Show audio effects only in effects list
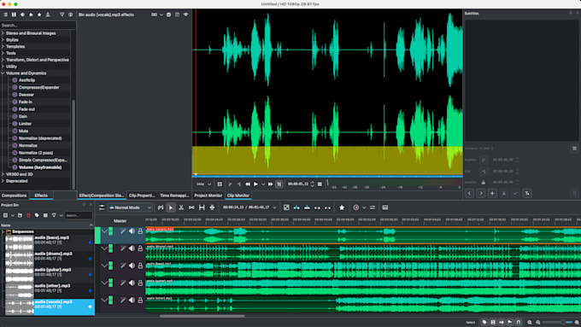Screen dimensions: 581x327 pyautogui.click(x=22, y=15)
